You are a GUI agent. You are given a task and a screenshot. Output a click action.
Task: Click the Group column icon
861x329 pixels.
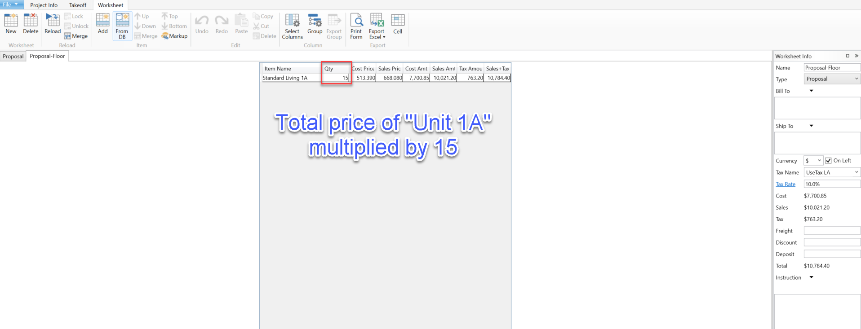click(315, 23)
